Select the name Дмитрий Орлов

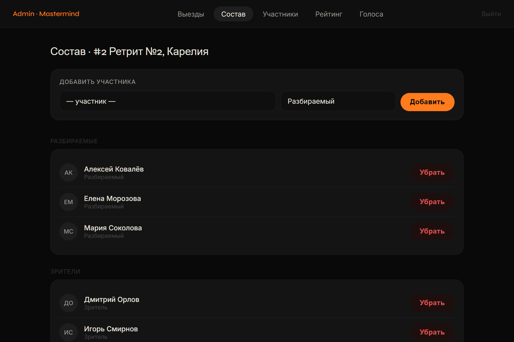(112, 300)
